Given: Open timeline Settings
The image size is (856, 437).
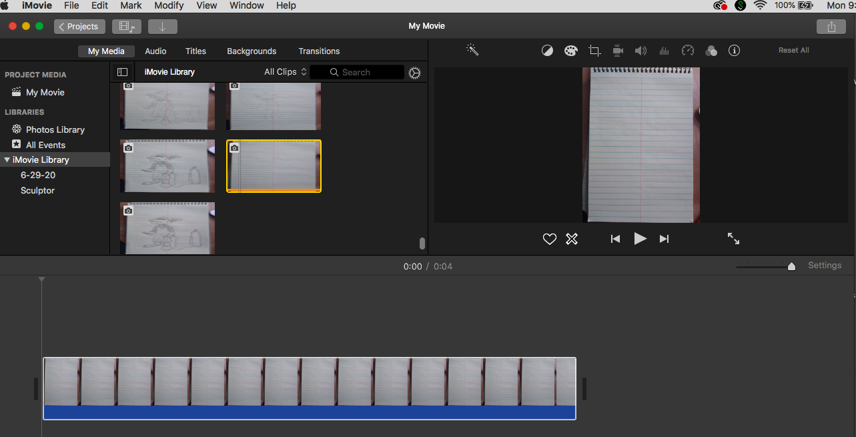Looking at the screenshot, I should tap(825, 266).
